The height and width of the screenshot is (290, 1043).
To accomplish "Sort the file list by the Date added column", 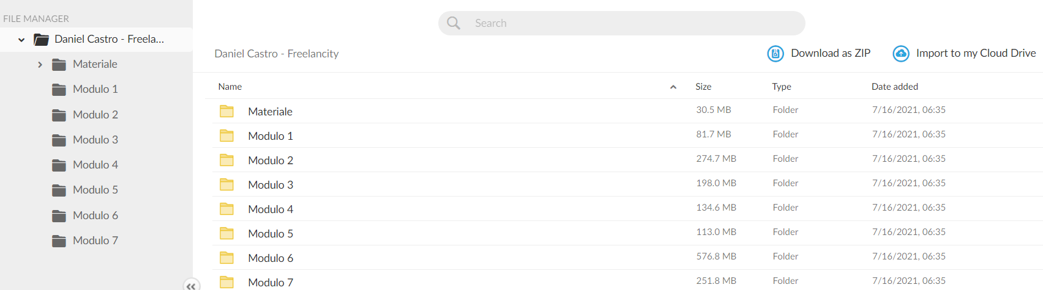I will coord(895,87).
